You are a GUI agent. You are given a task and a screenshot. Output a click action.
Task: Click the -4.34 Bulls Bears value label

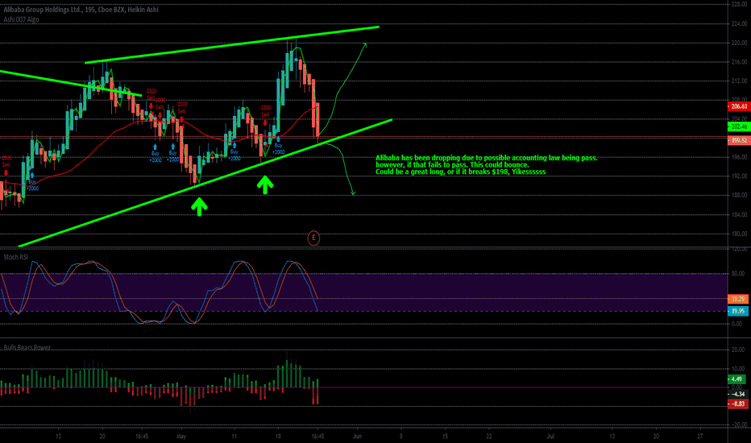(738, 394)
